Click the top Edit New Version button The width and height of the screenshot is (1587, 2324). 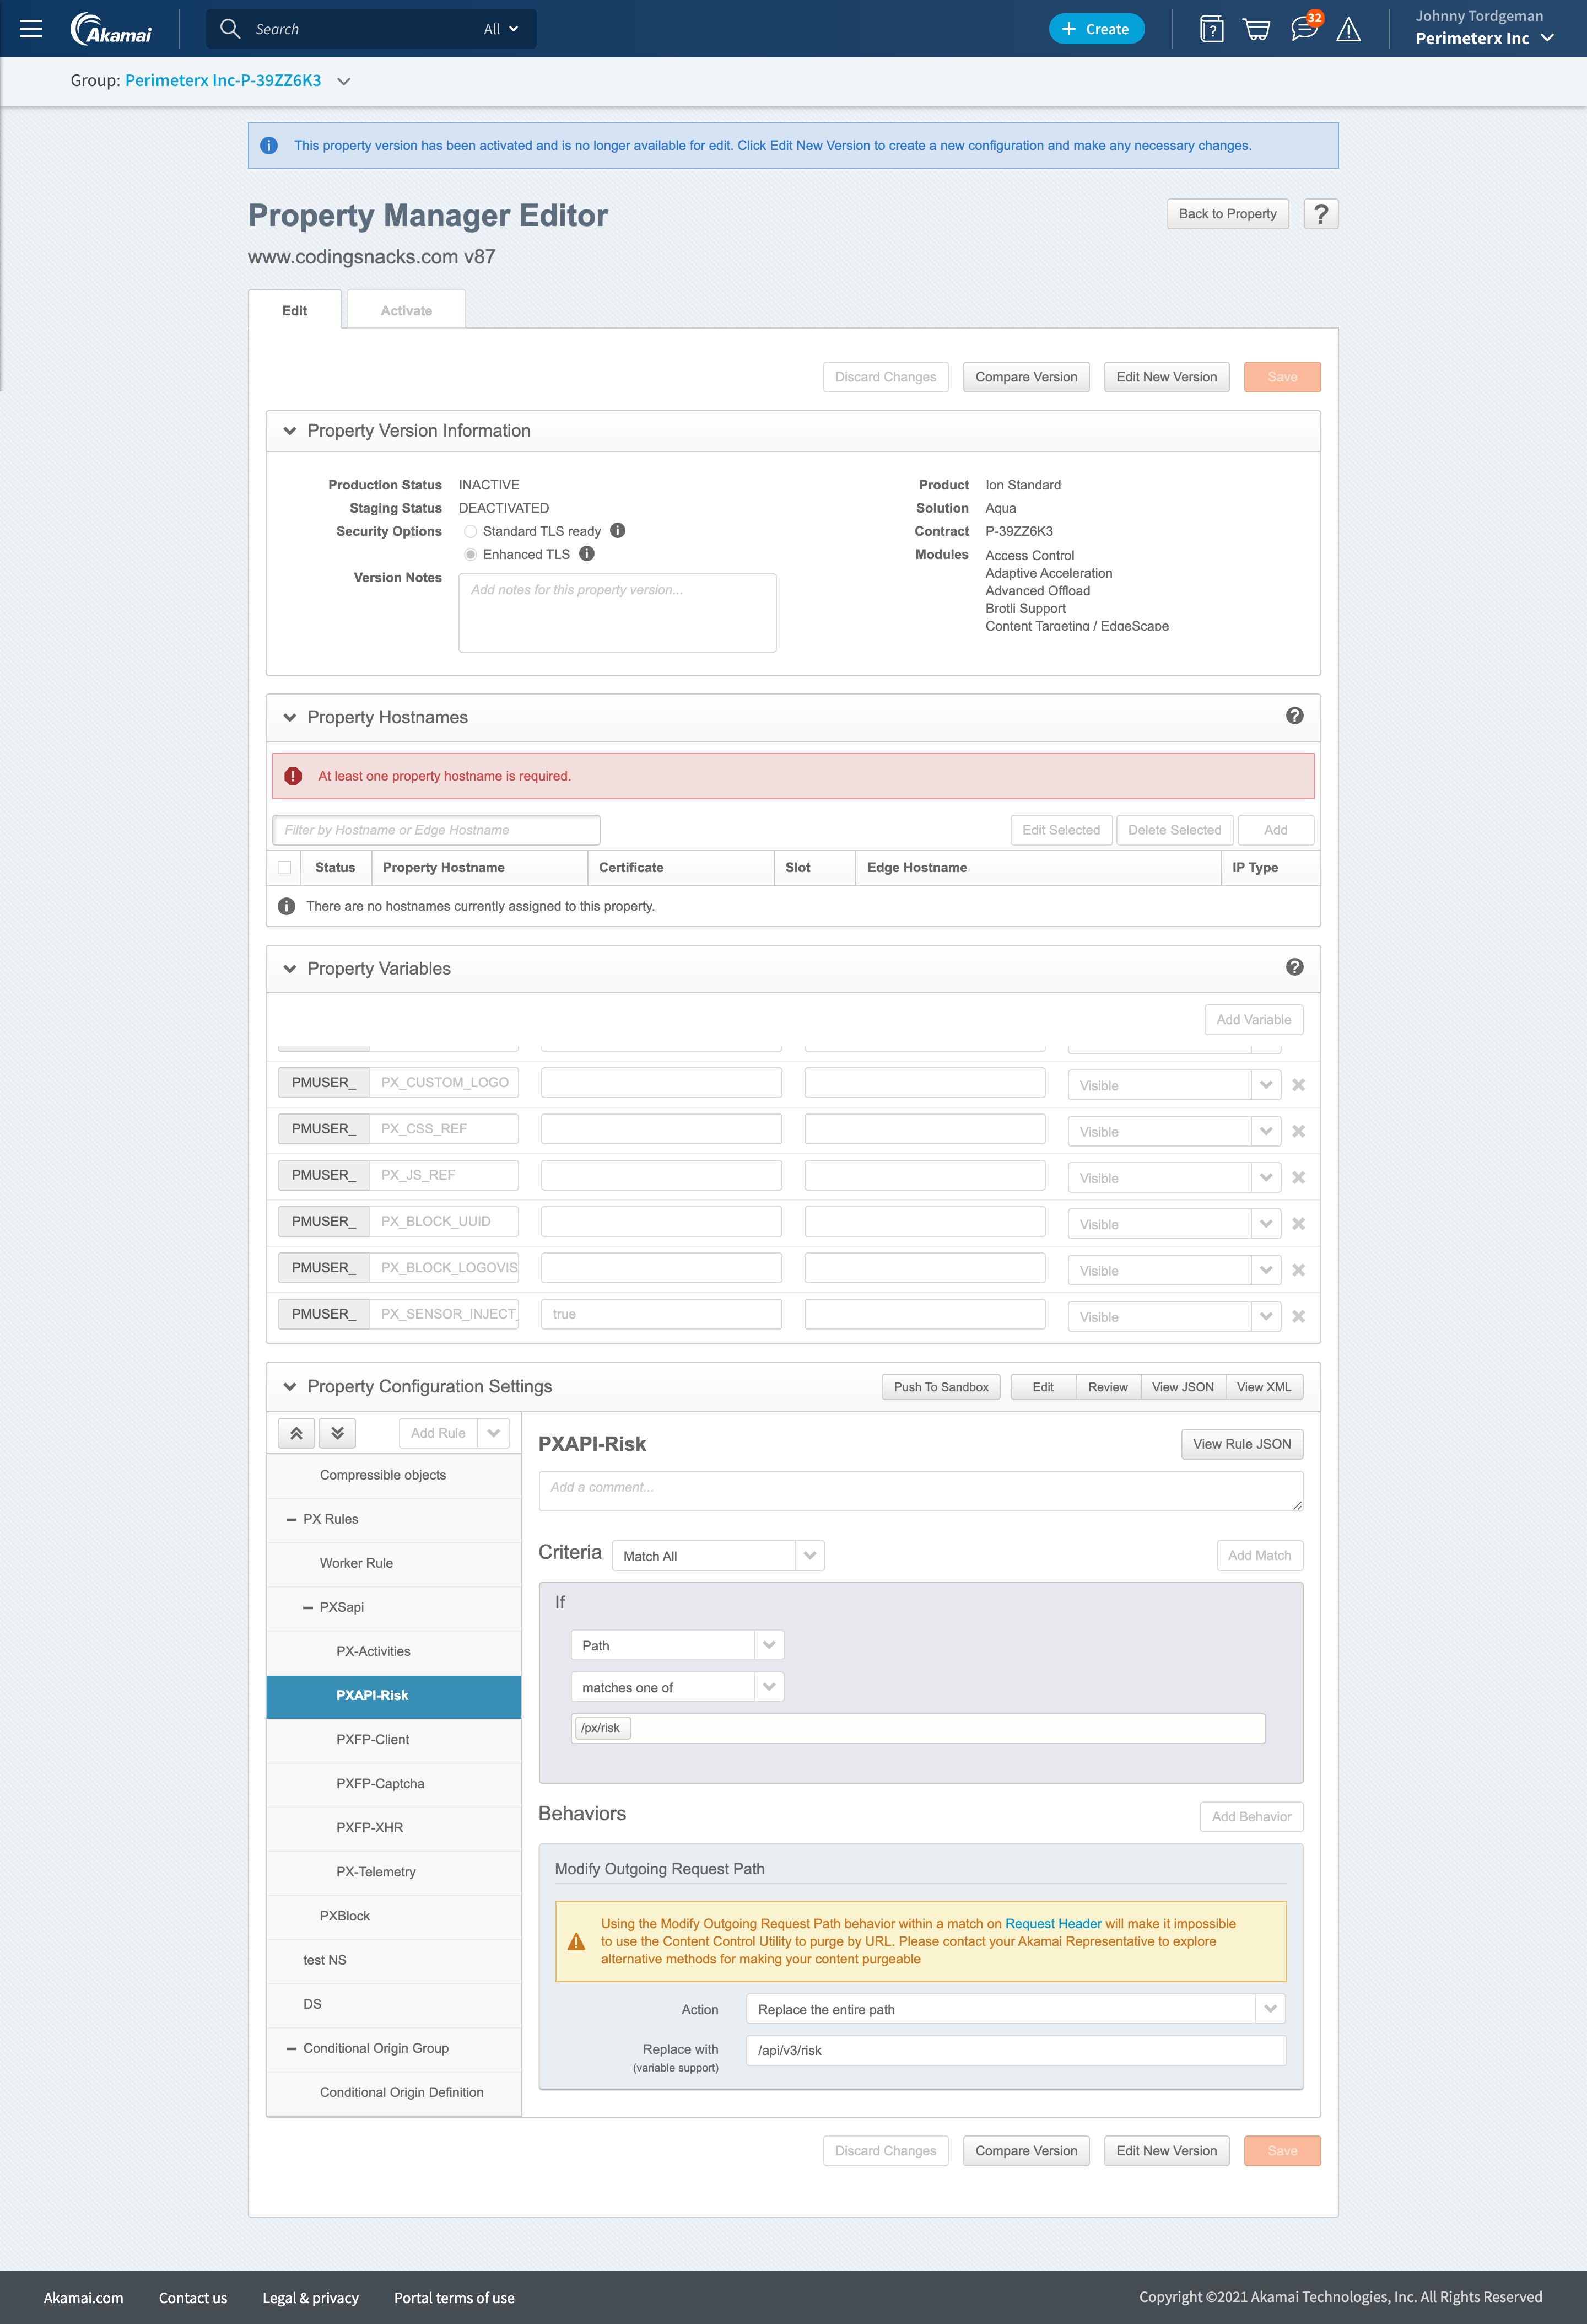click(1165, 377)
